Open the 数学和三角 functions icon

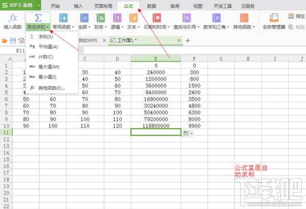(216, 18)
